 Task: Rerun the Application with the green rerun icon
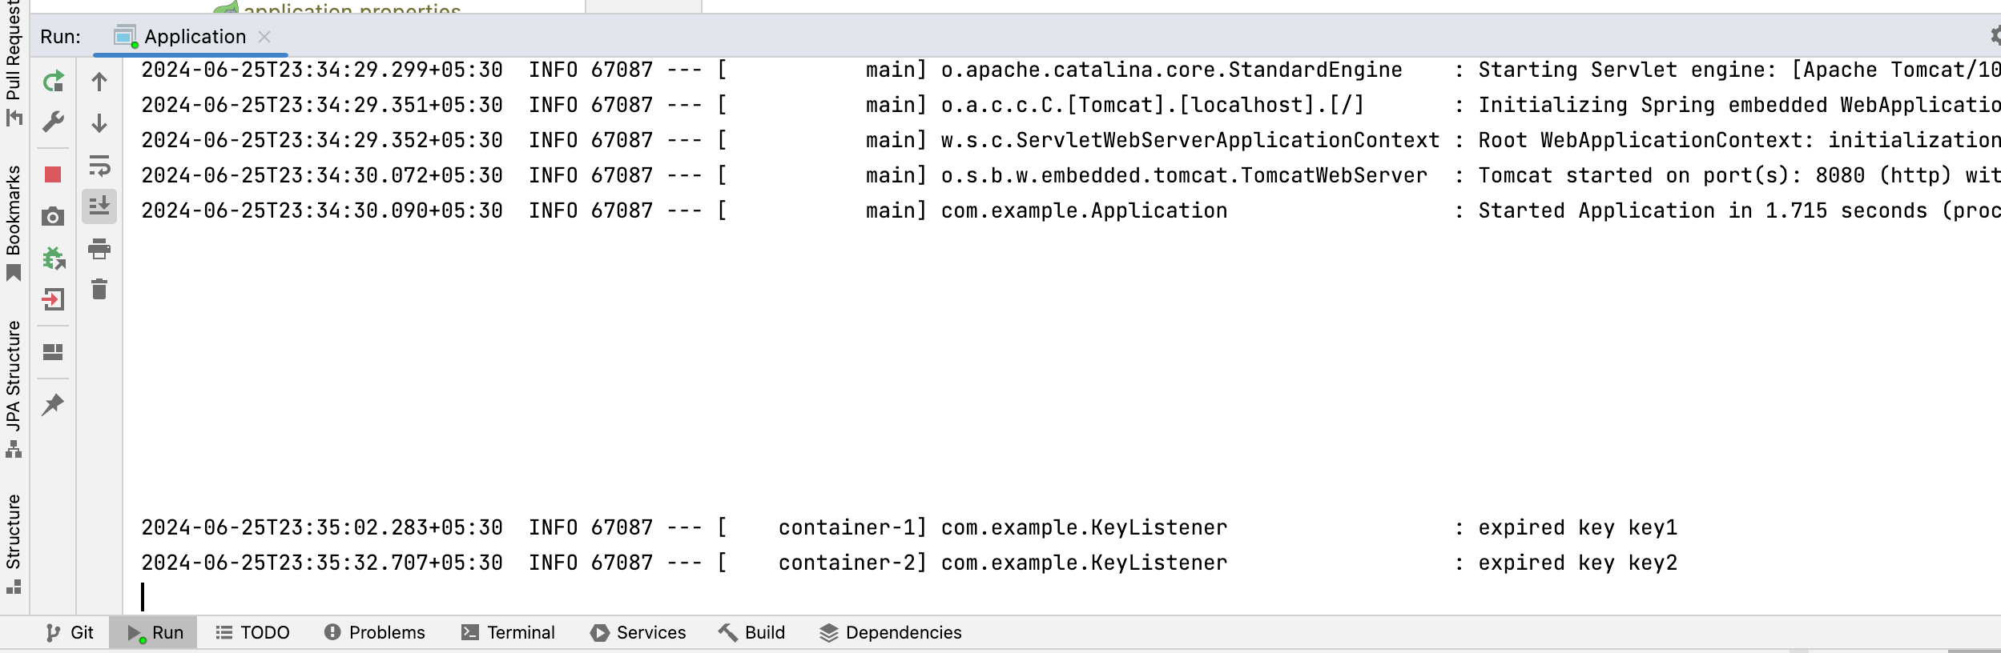53,82
